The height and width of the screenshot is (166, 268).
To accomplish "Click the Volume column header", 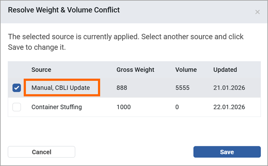I will coord(186,70).
